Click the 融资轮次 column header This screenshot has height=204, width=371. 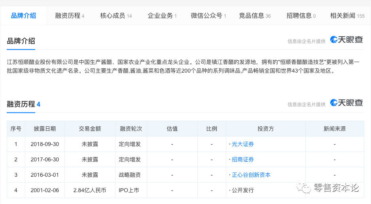[131, 129]
